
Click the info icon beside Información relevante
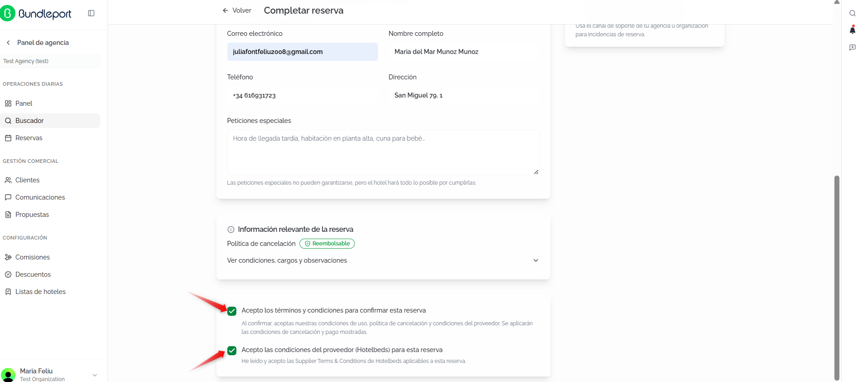click(231, 230)
